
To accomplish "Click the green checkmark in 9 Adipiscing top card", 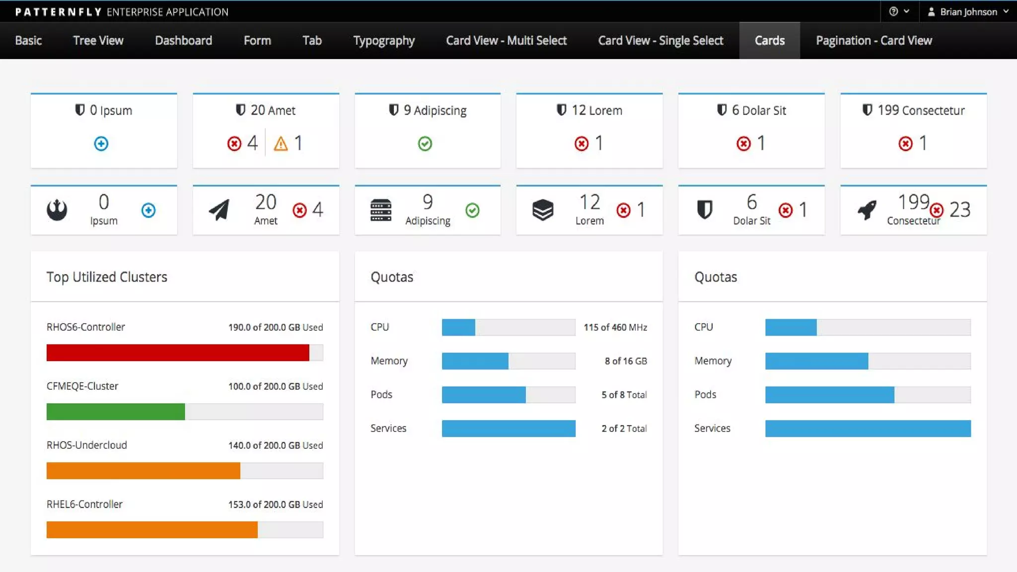I will point(425,143).
